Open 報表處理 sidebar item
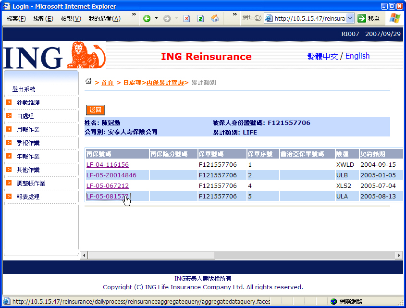The width and height of the screenshot is (406, 308). pyautogui.click(x=28, y=197)
